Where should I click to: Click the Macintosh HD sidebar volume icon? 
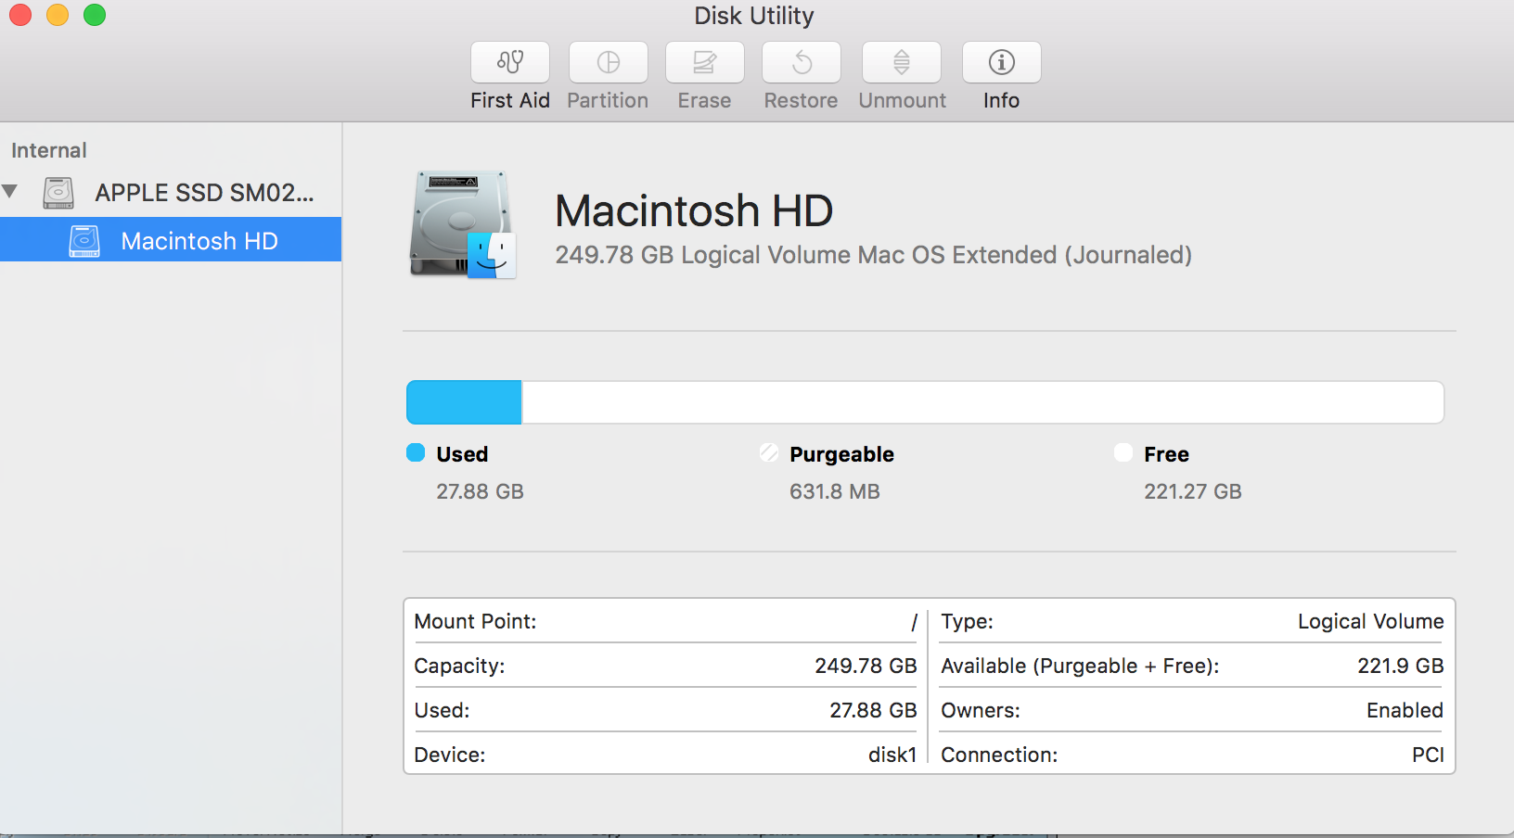84,241
